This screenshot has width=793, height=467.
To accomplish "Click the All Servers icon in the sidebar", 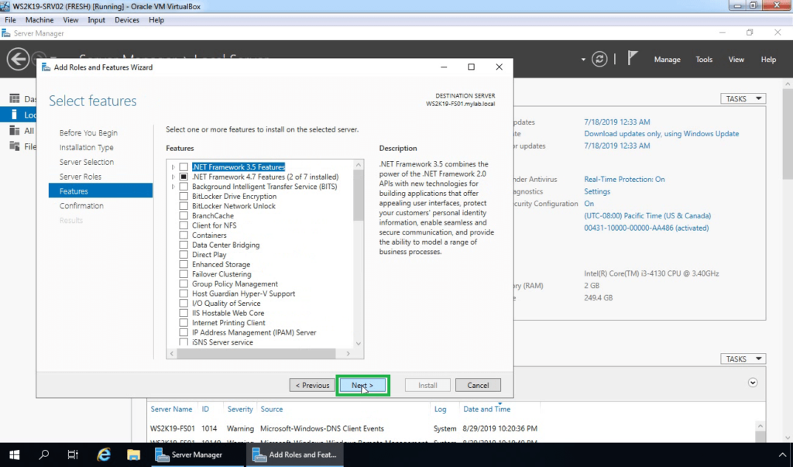I will 15,131.
